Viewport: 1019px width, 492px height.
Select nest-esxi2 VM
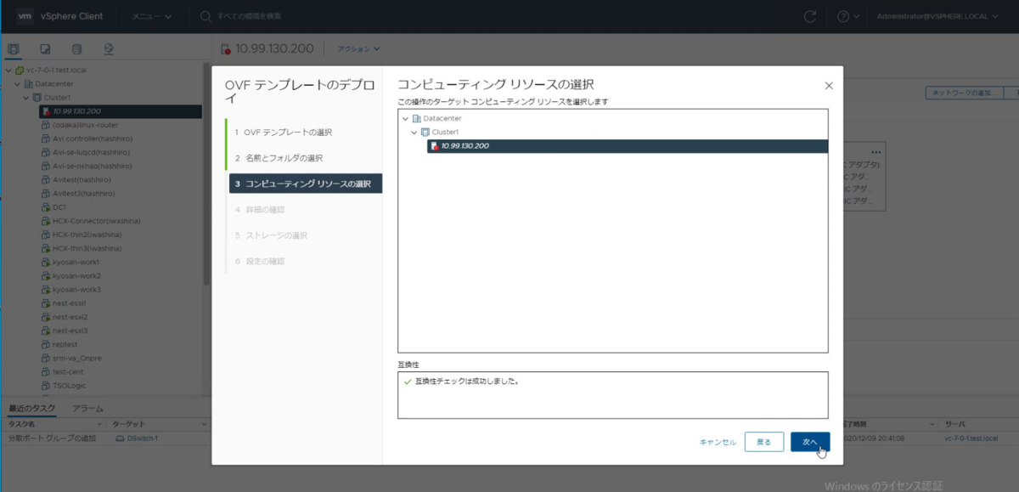(x=70, y=316)
